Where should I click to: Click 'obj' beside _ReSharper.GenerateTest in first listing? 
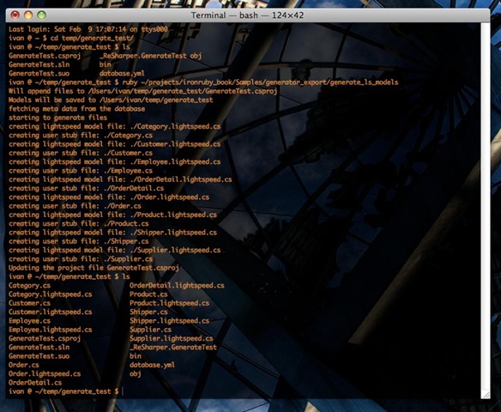[x=196, y=56]
